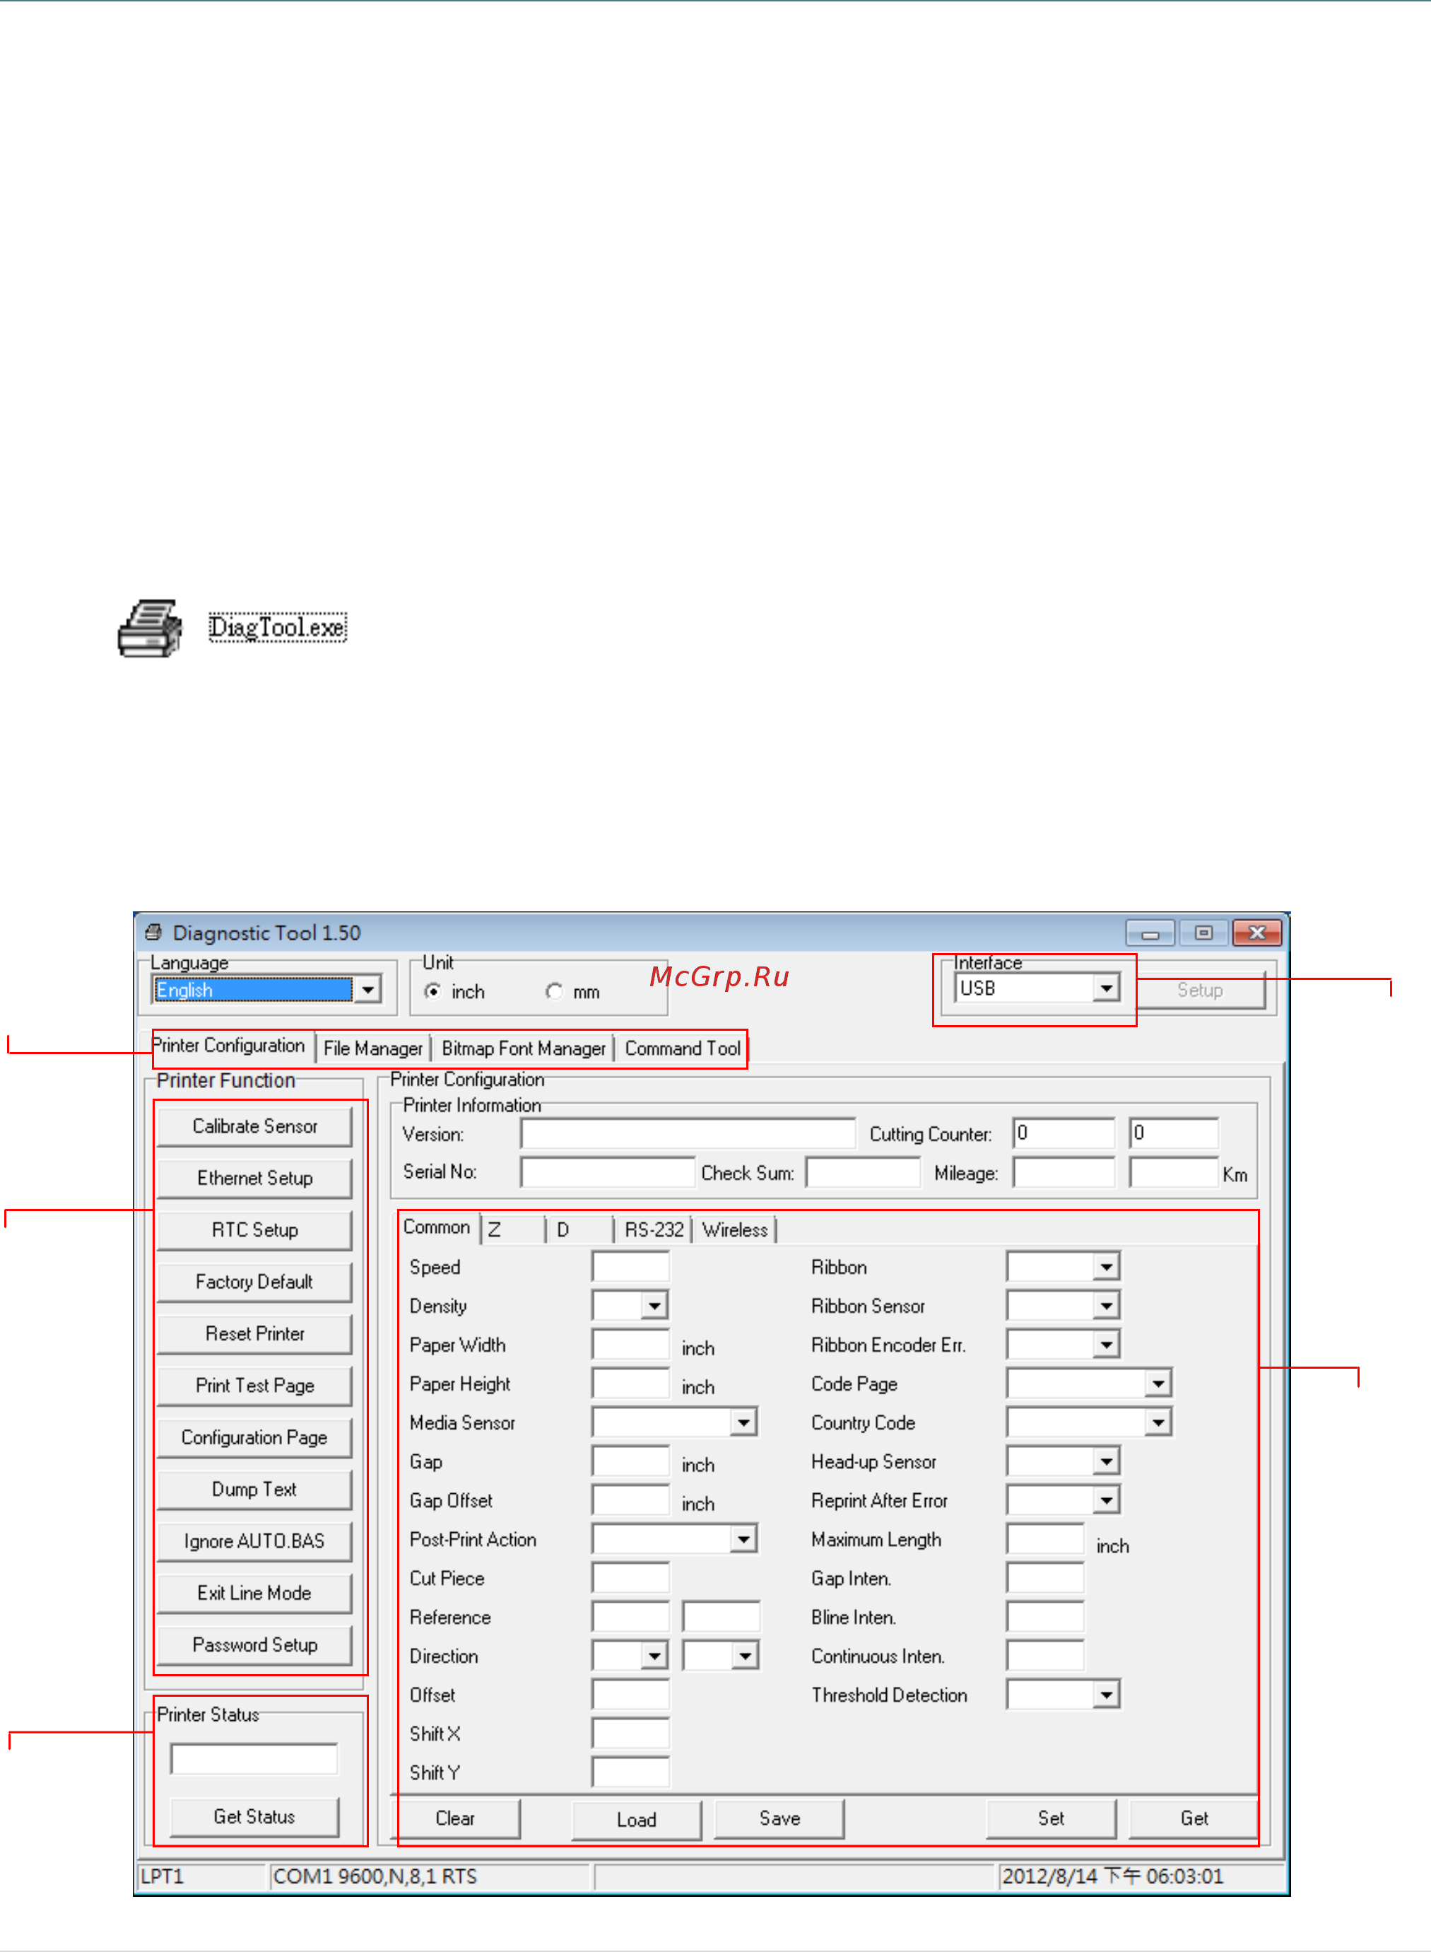The image size is (1431, 1952).
Task: Select the mm unit radio button
Action: click(555, 991)
